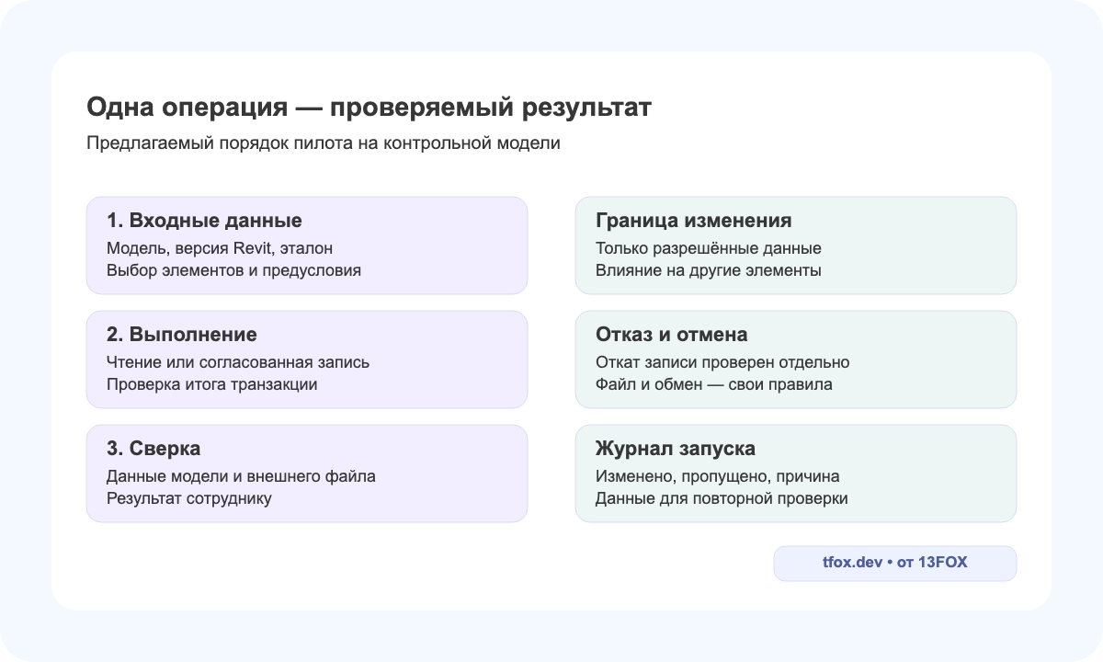Screen dimensions: 1103x662
Task: Click the line 'Данные модели и внешнего файла'
Action: (x=241, y=476)
